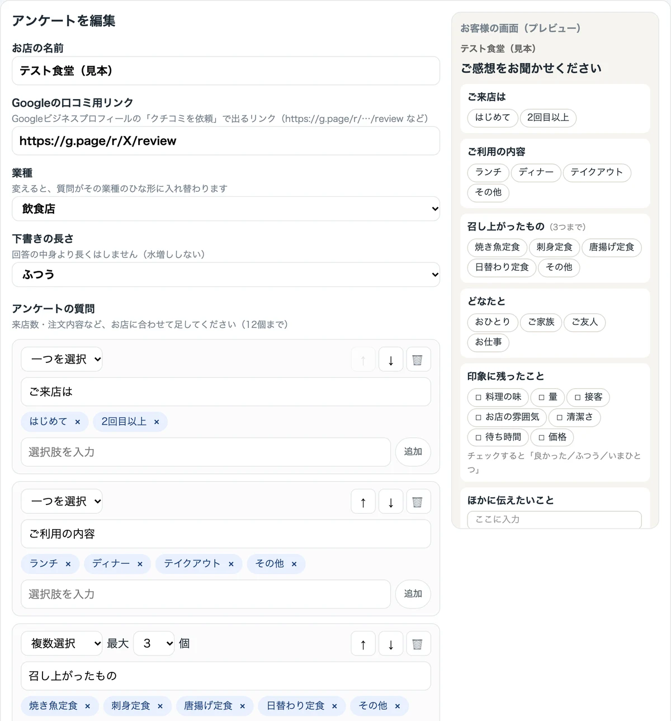Remove the その他 chip under ご利用の内容
The image size is (671, 721).
click(x=294, y=564)
